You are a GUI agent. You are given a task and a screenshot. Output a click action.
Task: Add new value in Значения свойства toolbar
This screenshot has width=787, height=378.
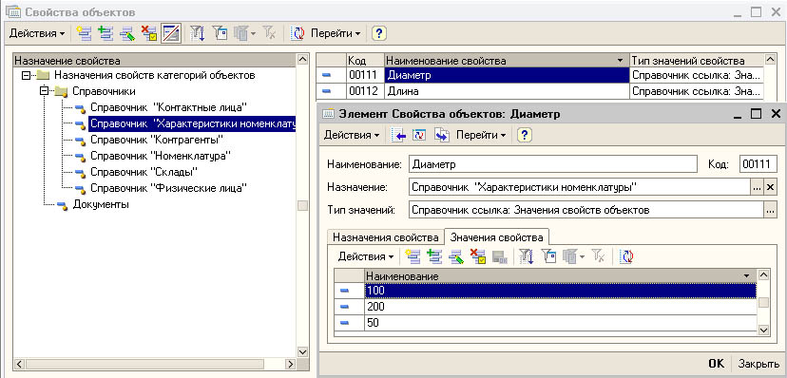point(413,256)
